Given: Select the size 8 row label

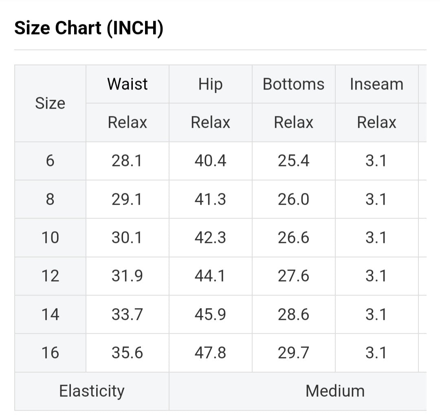Looking at the screenshot, I should (x=50, y=199).
